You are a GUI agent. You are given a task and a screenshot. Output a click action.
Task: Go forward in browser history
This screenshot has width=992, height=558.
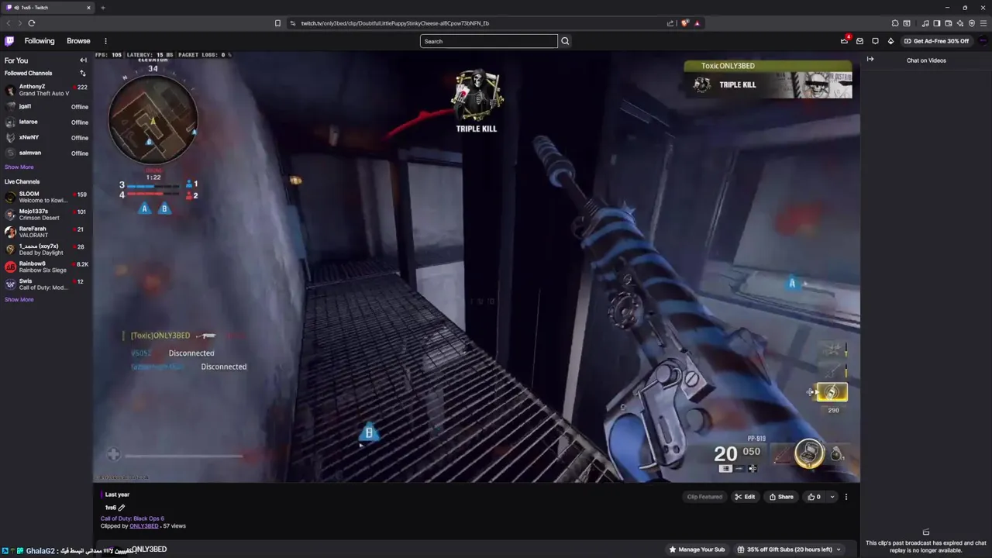point(20,23)
